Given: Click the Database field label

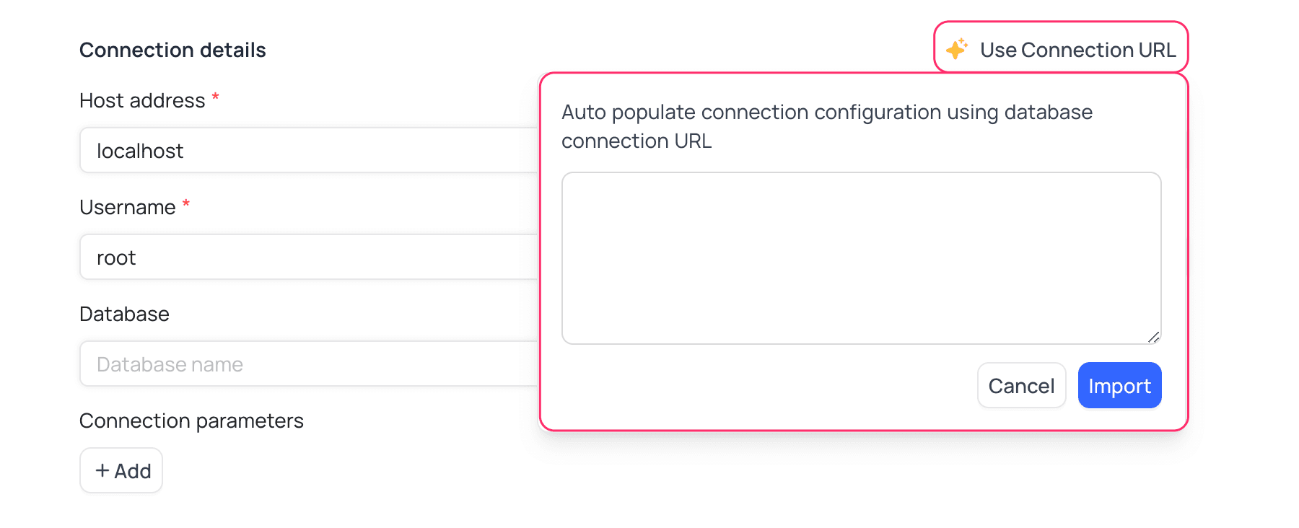Looking at the screenshot, I should click(124, 313).
